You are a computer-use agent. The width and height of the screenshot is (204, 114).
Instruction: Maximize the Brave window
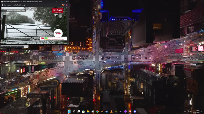click(x=62, y=2)
